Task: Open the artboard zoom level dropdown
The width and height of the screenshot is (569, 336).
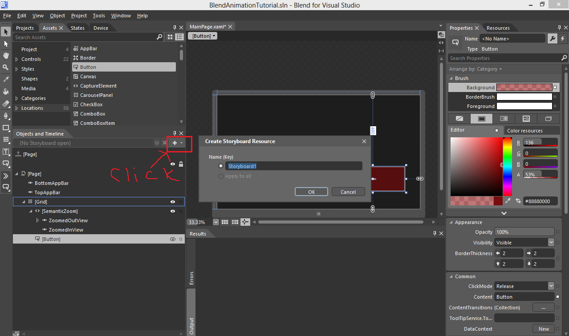Action: point(216,222)
